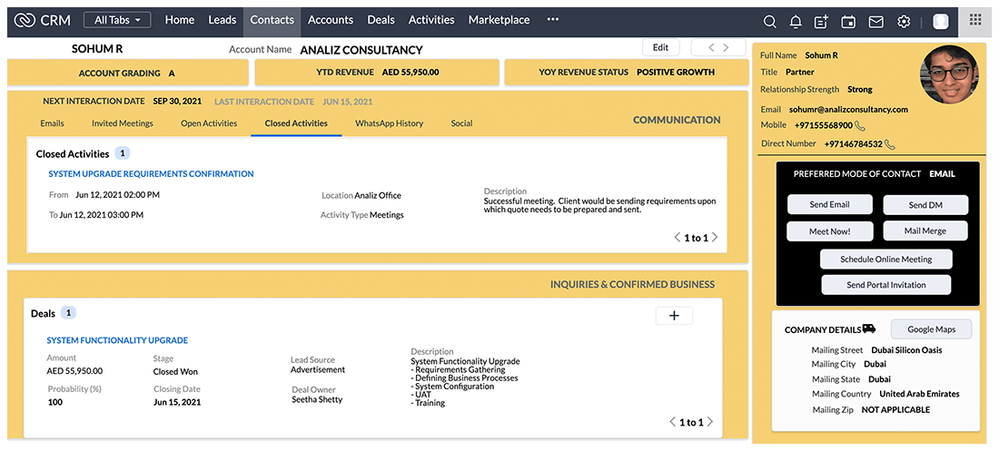Image resolution: width=999 pixels, height=451 pixels.
Task: Click the quick create plus icon
Action: click(821, 22)
